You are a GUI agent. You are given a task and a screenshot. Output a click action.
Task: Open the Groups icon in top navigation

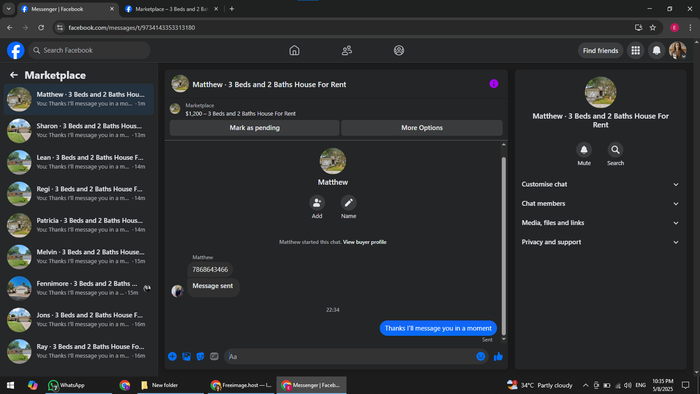pyautogui.click(x=399, y=50)
